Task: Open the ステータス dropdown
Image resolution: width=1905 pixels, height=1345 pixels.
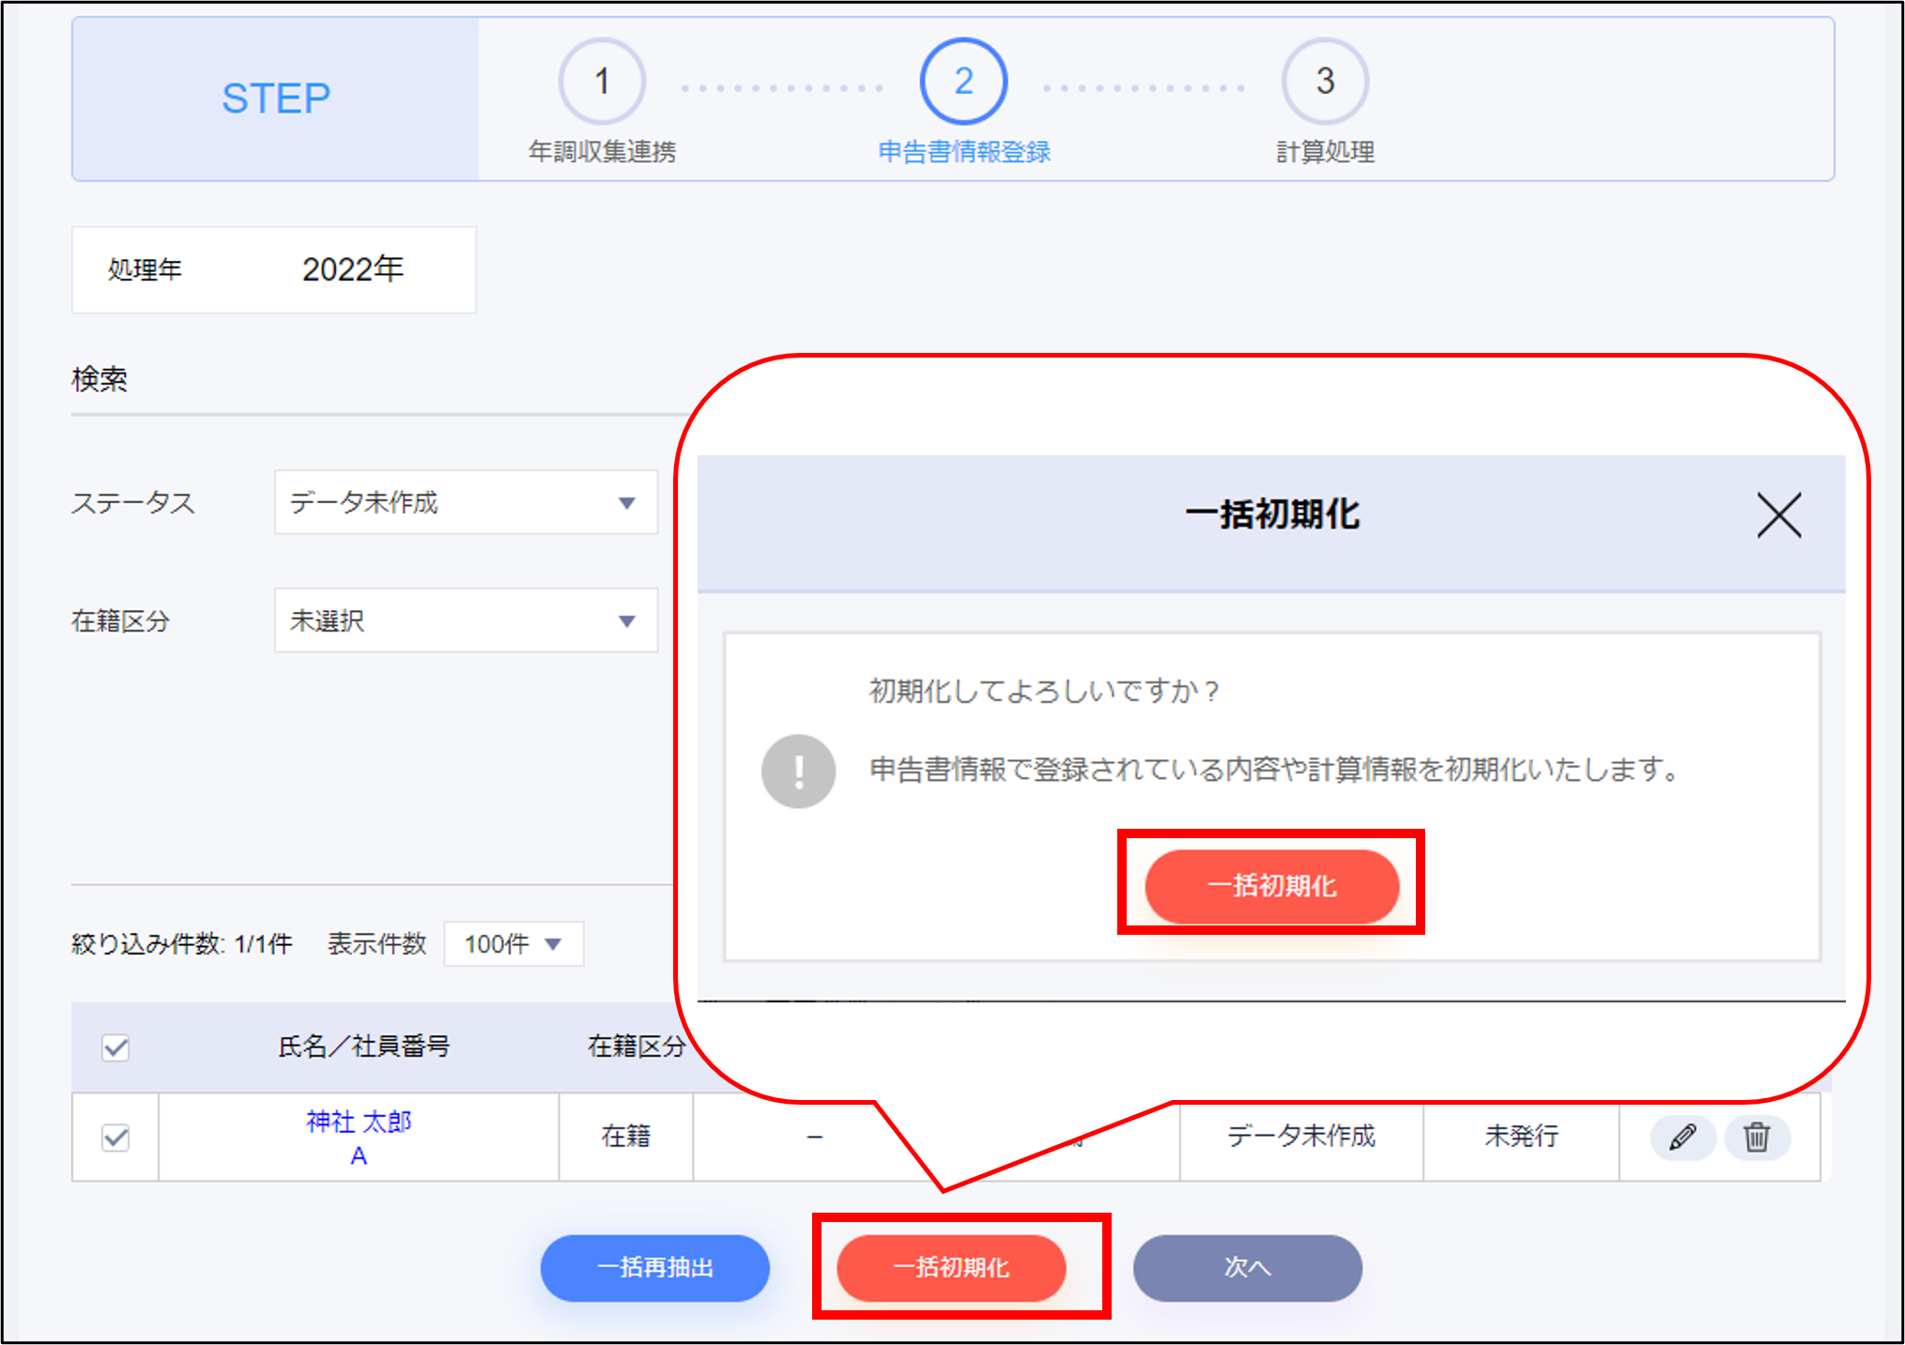Action: tap(466, 503)
